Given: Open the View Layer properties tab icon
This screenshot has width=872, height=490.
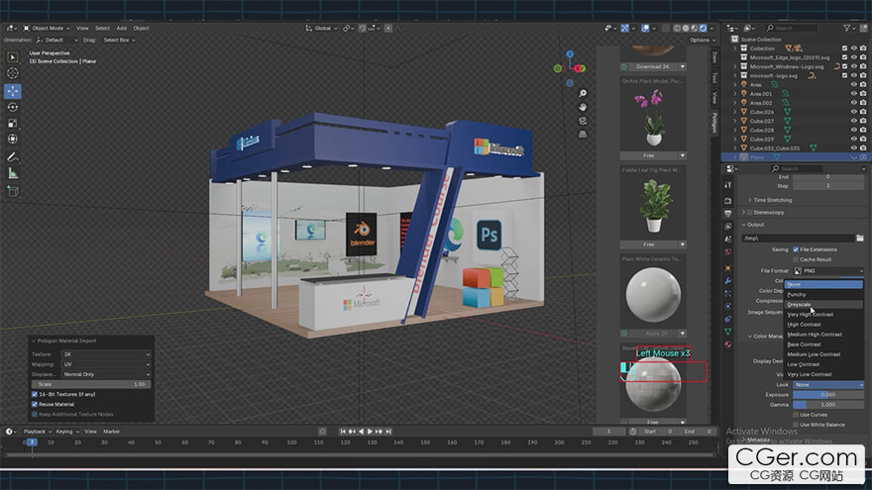Looking at the screenshot, I should tap(728, 226).
